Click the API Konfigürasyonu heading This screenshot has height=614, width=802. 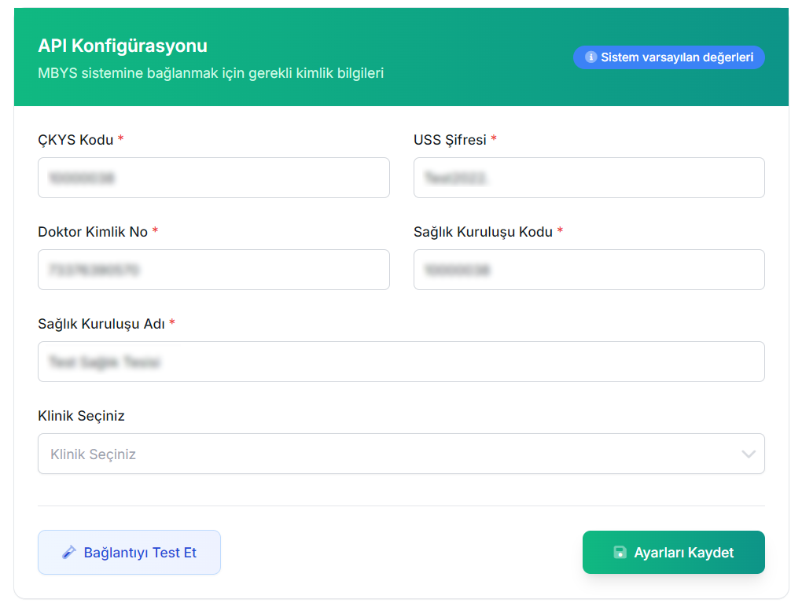coord(123,46)
